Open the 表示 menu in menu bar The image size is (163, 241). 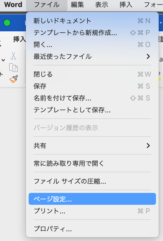pyautogui.click(x=101, y=5)
